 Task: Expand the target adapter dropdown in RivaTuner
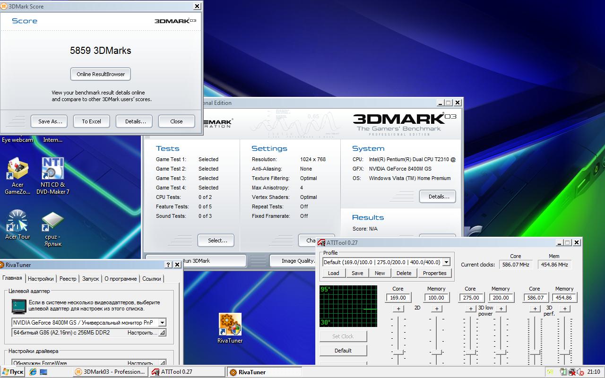click(x=162, y=323)
